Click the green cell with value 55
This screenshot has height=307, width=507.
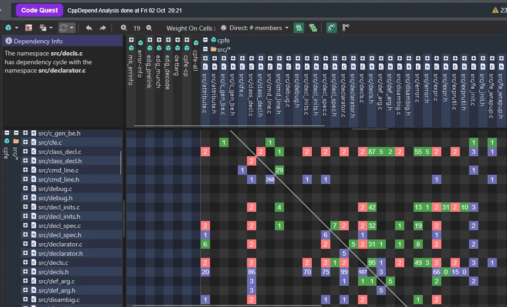click(x=418, y=152)
